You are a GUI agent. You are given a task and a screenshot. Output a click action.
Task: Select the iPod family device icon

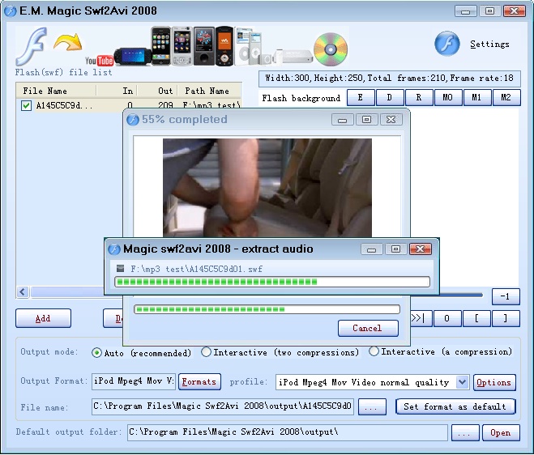(254, 47)
